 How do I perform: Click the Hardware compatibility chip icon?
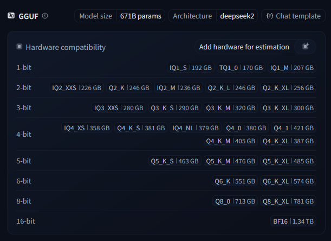[x=19, y=47]
